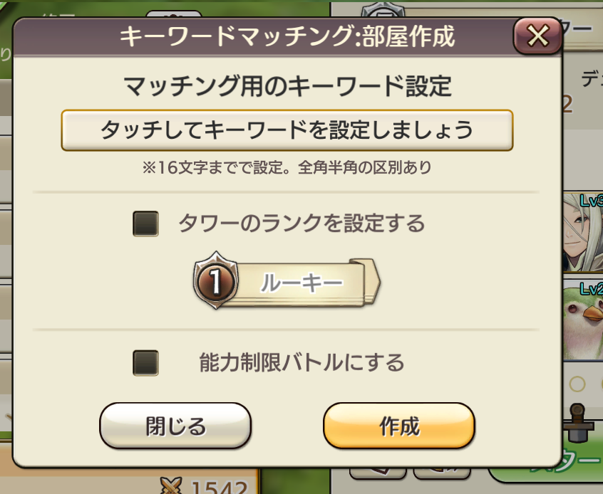Tap the keyword entry field
Image resolution: width=603 pixels, height=494 pixels.
[287, 130]
